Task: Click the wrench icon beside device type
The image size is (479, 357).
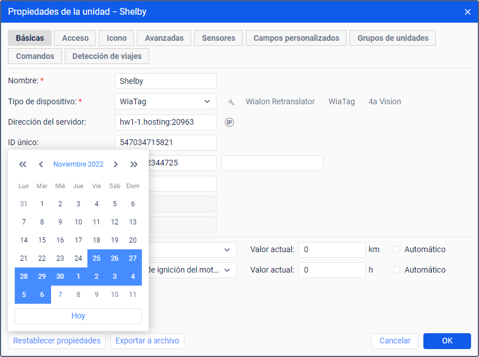Action: tap(231, 102)
